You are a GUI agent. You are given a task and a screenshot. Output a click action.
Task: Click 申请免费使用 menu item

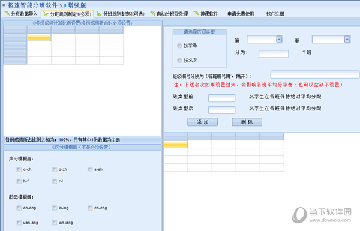point(241,14)
